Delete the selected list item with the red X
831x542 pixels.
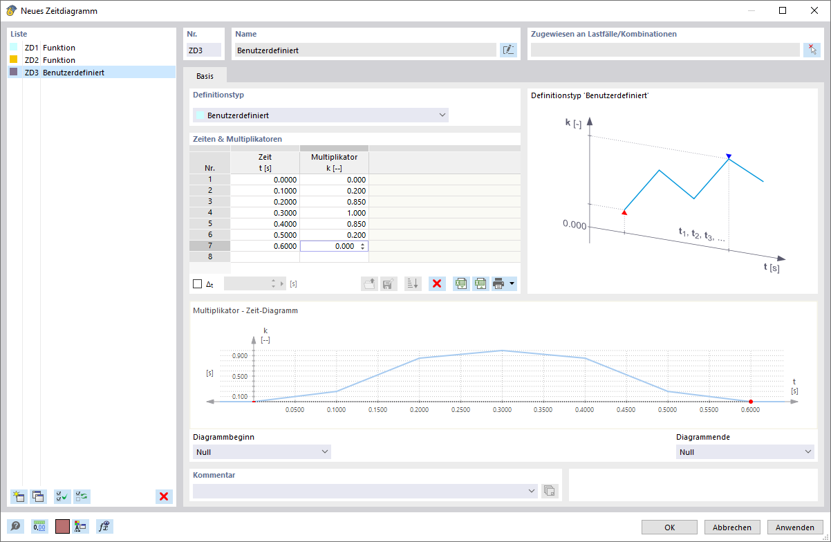coord(164,496)
